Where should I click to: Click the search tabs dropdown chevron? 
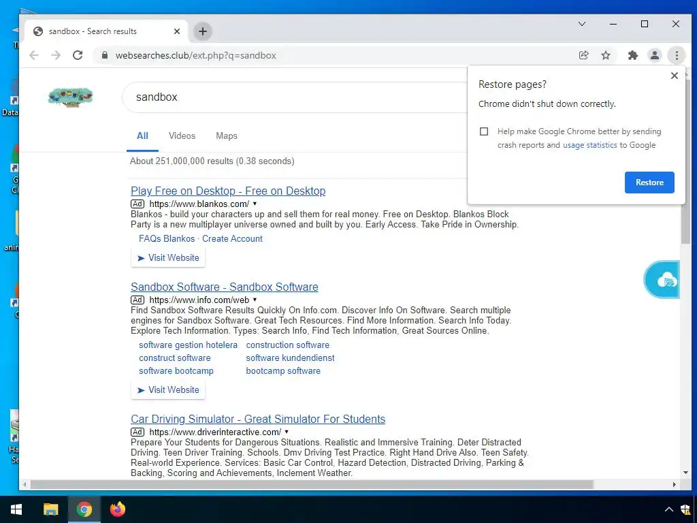point(582,24)
